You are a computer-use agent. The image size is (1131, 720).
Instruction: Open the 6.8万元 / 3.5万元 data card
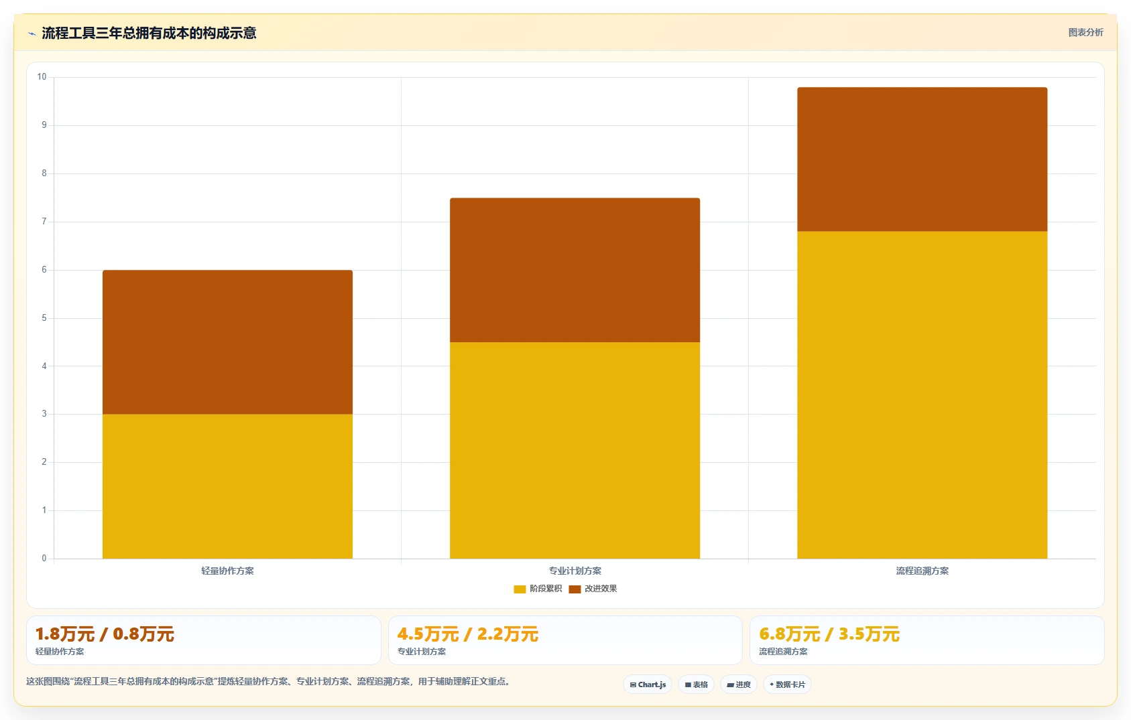pyautogui.click(x=927, y=640)
